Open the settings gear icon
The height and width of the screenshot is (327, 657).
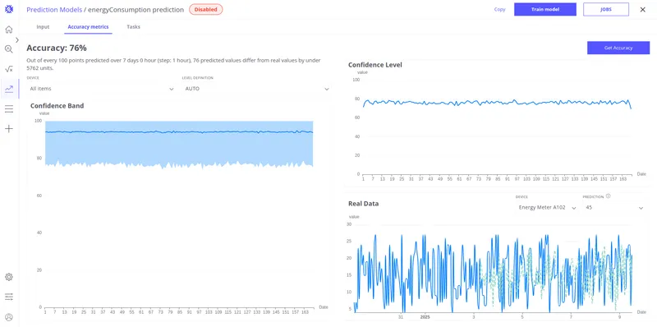pos(9,277)
